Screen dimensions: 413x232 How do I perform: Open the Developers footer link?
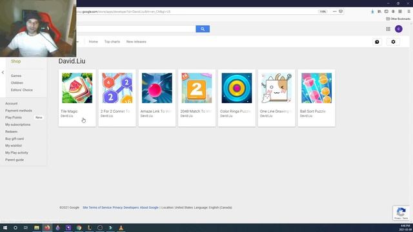[x=131, y=208]
